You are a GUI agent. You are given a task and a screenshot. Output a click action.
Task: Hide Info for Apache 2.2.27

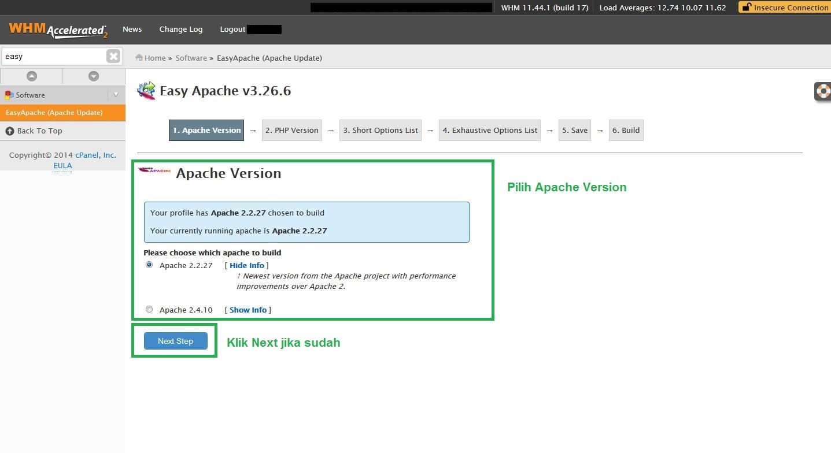246,266
